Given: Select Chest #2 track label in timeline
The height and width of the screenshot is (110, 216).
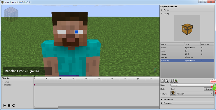Looking at the screenshot, I should [x=8, y=85].
